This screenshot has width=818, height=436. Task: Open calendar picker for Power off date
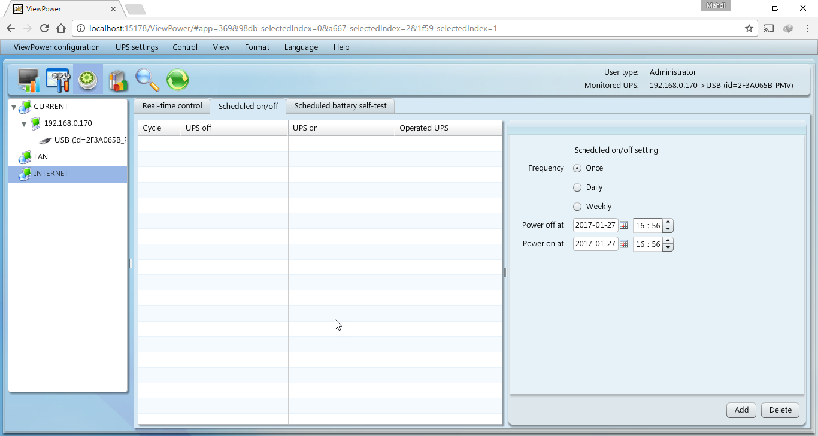(624, 225)
